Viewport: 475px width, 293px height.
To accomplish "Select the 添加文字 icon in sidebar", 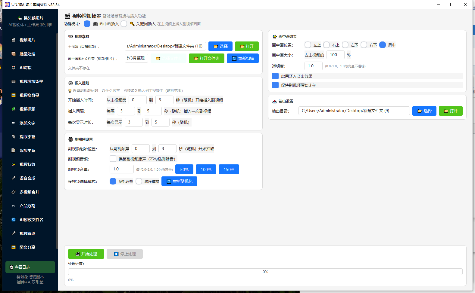I will pyautogui.click(x=13, y=123).
